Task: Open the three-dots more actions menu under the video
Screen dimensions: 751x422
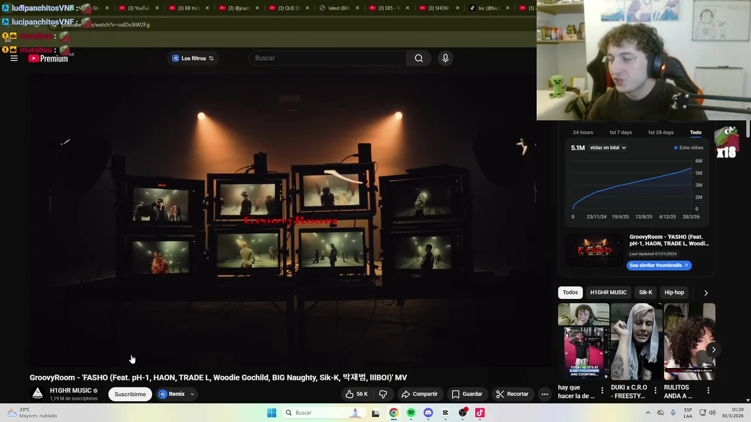Action: 544,394
